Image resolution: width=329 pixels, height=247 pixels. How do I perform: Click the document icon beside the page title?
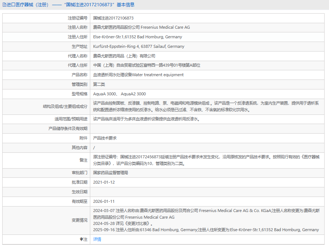click(x=4, y=5)
